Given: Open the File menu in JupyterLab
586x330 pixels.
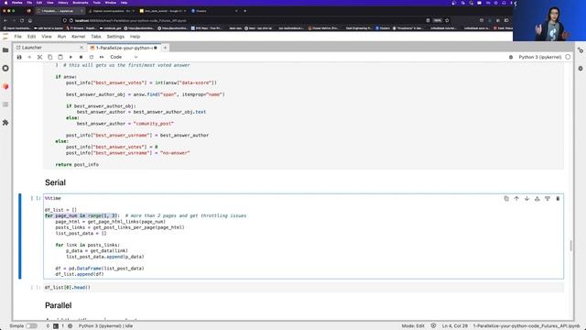Looking at the screenshot, I should [18, 37].
